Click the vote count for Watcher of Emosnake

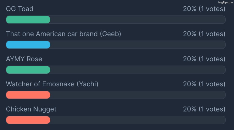click(x=204, y=84)
